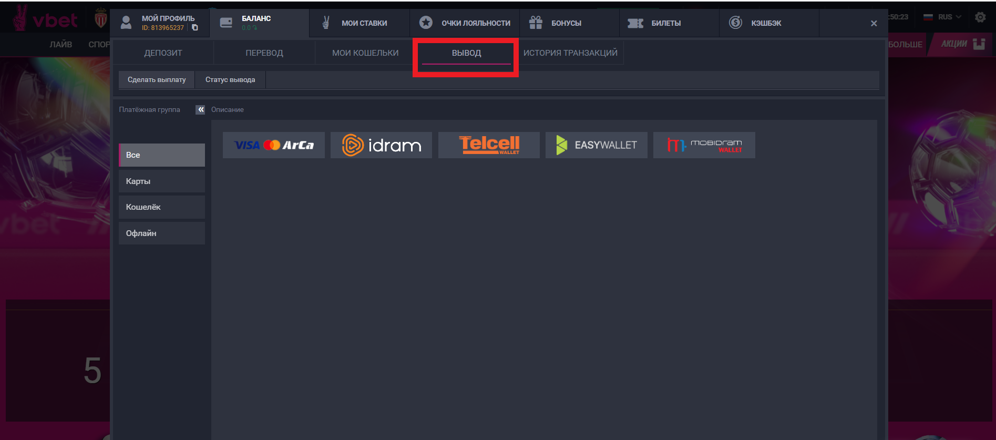The height and width of the screenshot is (440, 996).
Task: Click the ID: 813965237 text
Action: click(x=163, y=28)
